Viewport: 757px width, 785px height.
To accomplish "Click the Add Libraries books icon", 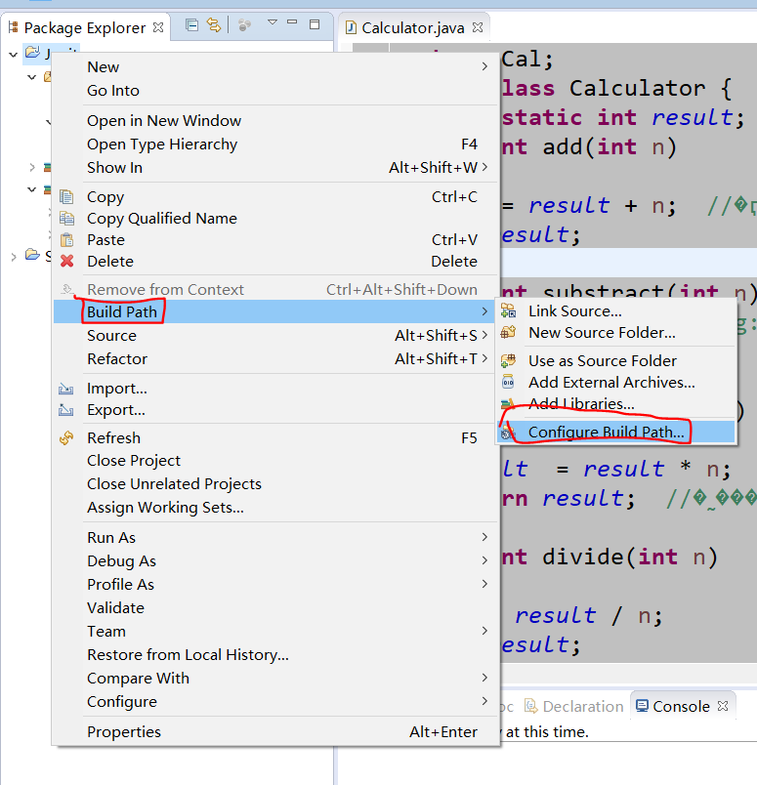I will click(508, 403).
